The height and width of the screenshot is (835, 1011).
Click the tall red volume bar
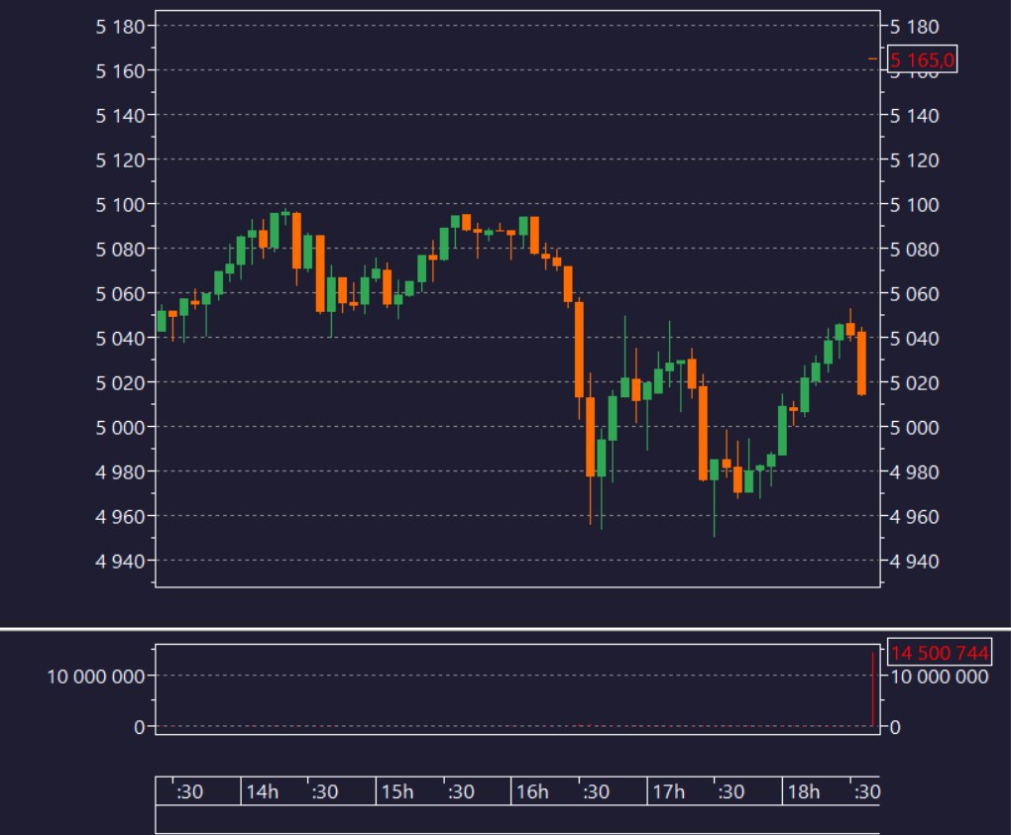point(873,689)
